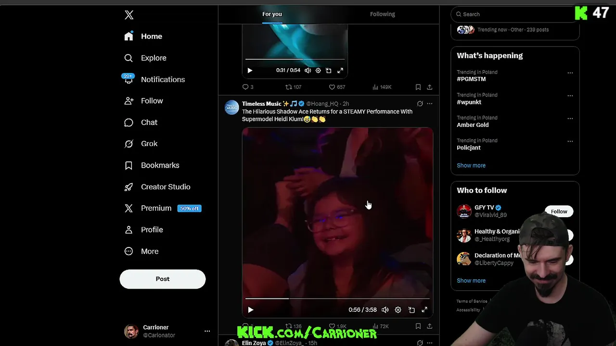Expand the More sidebar menu

[x=141, y=251]
